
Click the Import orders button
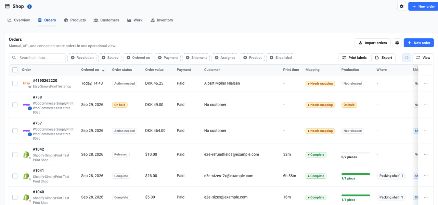coord(373,43)
